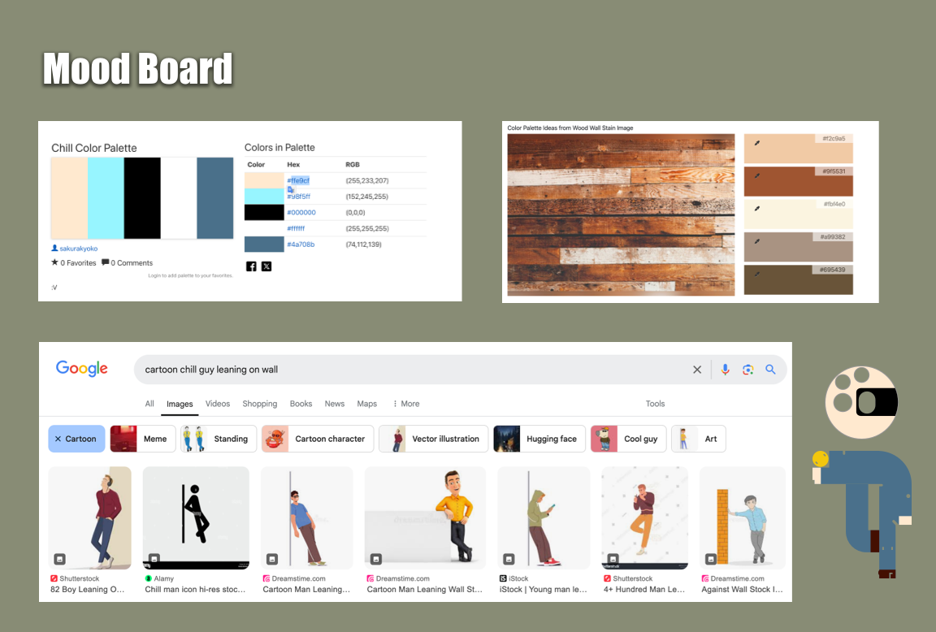Enable the Vector illustration filter chip
The image size is (936, 632).
point(434,439)
